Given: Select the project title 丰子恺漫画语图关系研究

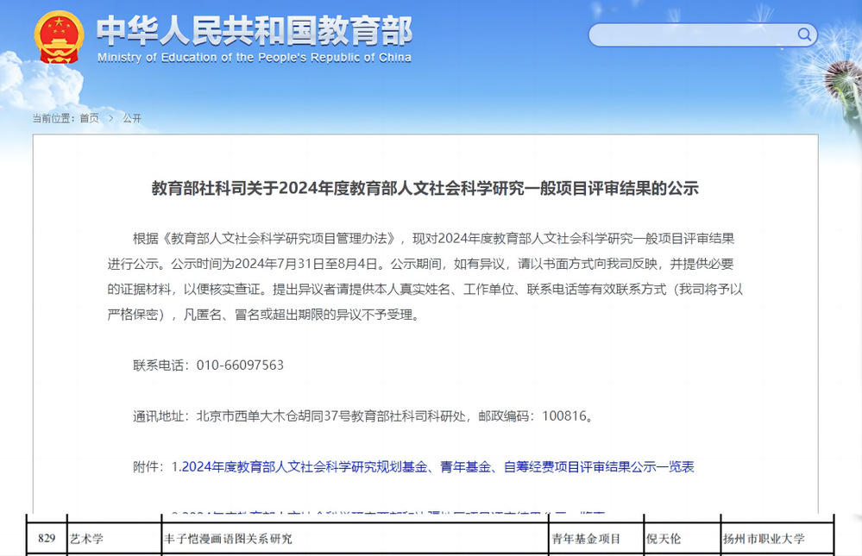Looking at the screenshot, I should click(228, 539).
